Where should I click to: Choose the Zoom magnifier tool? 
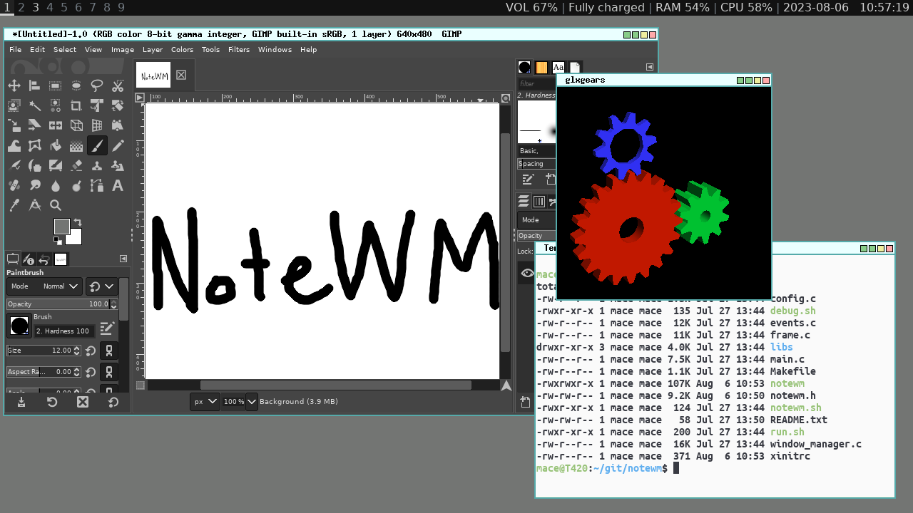55,205
